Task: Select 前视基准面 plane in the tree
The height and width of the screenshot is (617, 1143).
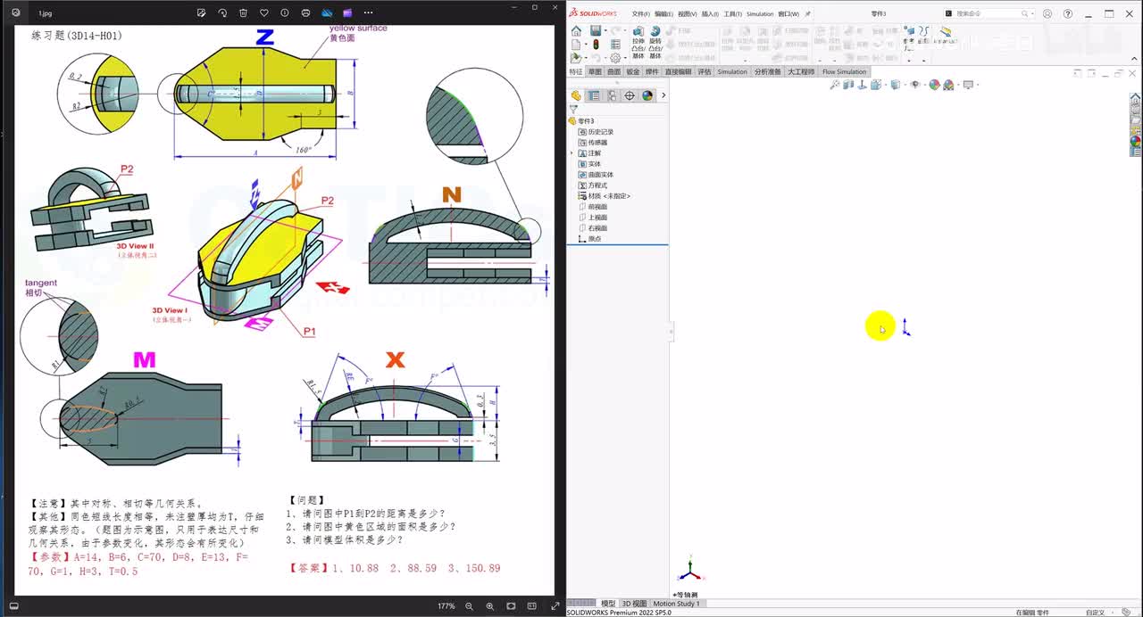Action: [x=593, y=207]
